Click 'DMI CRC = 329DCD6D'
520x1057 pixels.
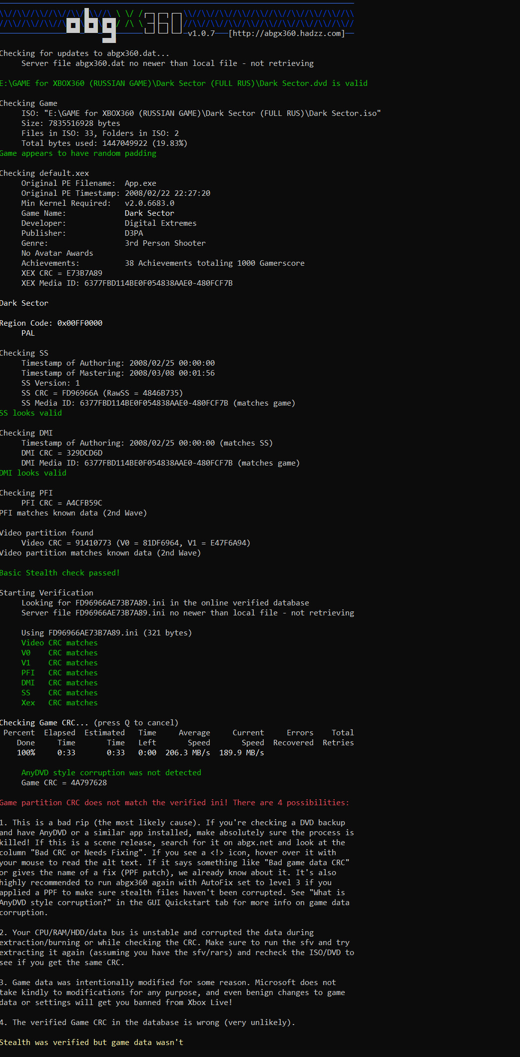click(61, 453)
